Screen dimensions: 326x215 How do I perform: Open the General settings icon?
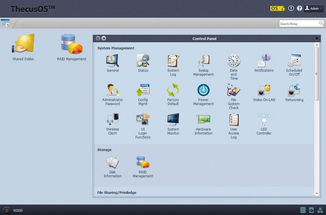tap(113, 61)
